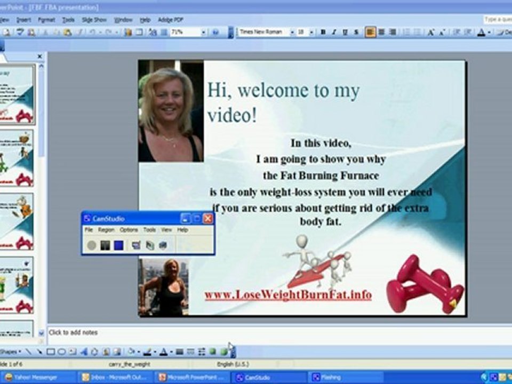Open the CamStudio View menu
512x384 pixels.
coord(166,230)
